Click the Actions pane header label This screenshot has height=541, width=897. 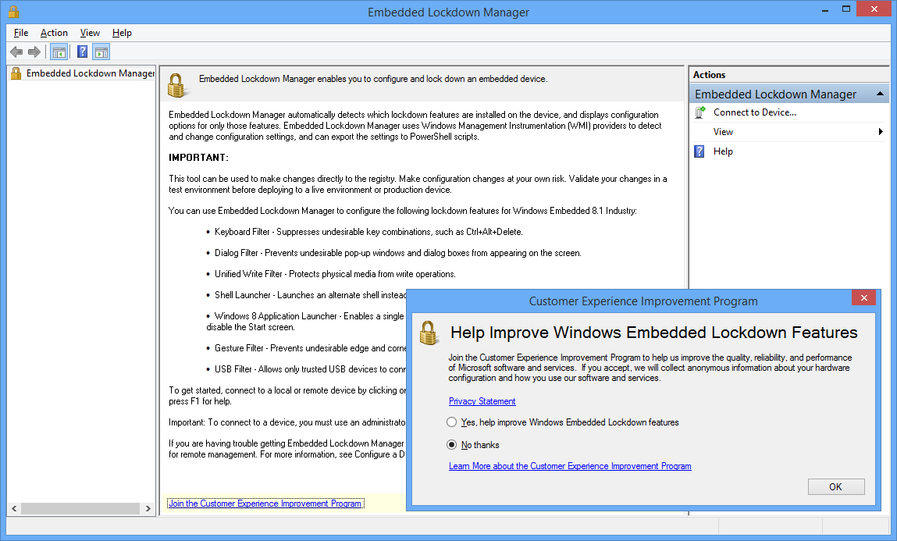[x=709, y=75]
